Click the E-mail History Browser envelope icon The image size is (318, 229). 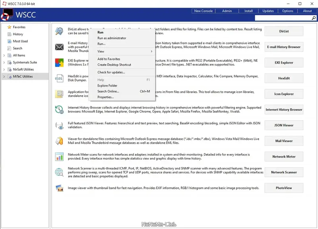pyautogui.click(x=59, y=47)
